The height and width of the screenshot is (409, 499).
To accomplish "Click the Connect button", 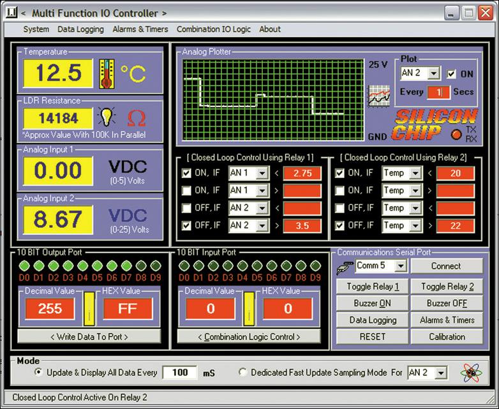I will point(447,266).
